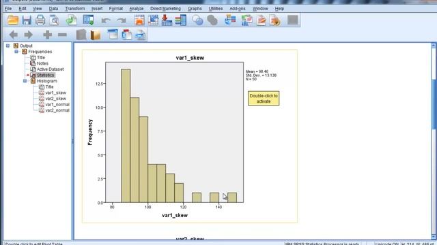
Task: Click the Select Last Output icon
Action: click(x=230, y=20)
